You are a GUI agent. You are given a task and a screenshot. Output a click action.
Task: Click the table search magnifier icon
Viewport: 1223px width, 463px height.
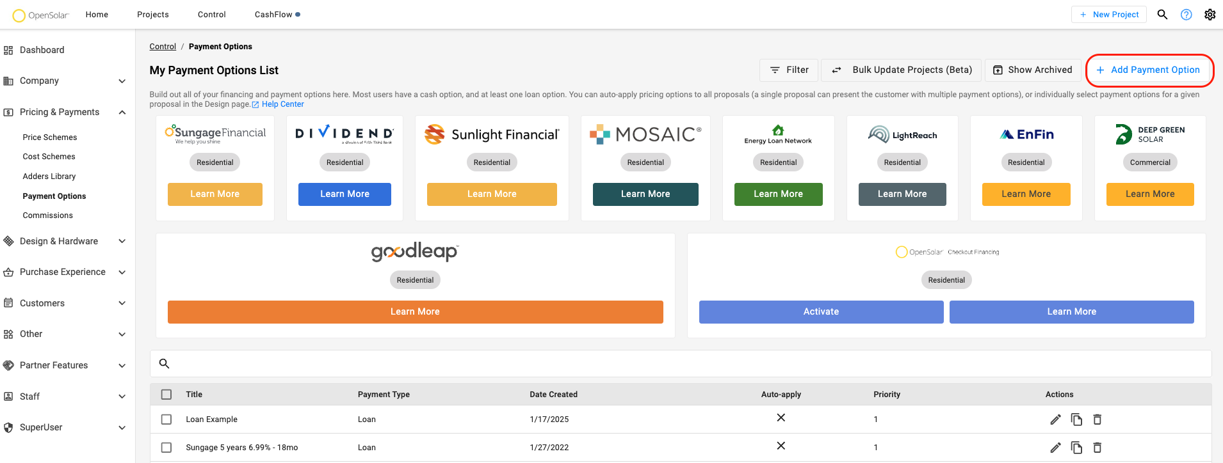click(164, 363)
